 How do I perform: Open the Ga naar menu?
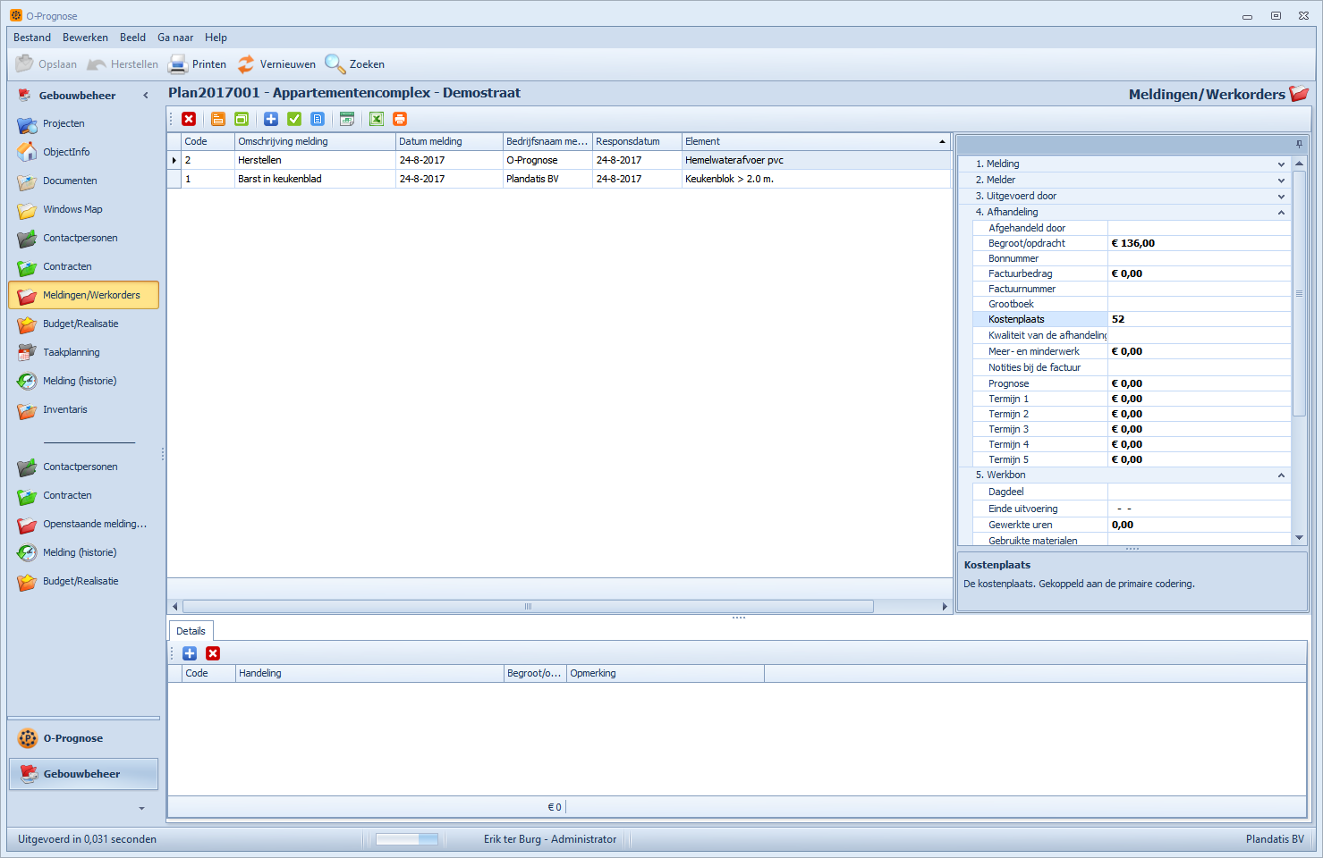[x=175, y=38]
